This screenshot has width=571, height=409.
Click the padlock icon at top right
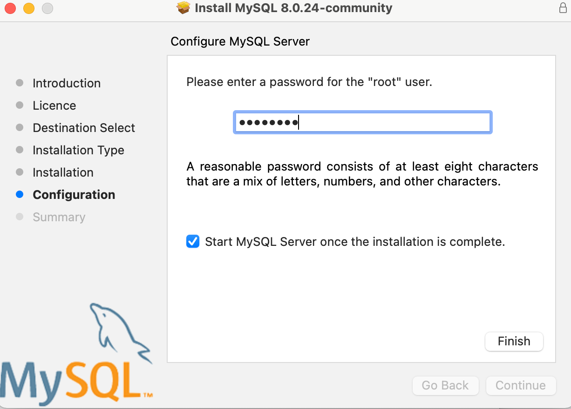point(563,8)
